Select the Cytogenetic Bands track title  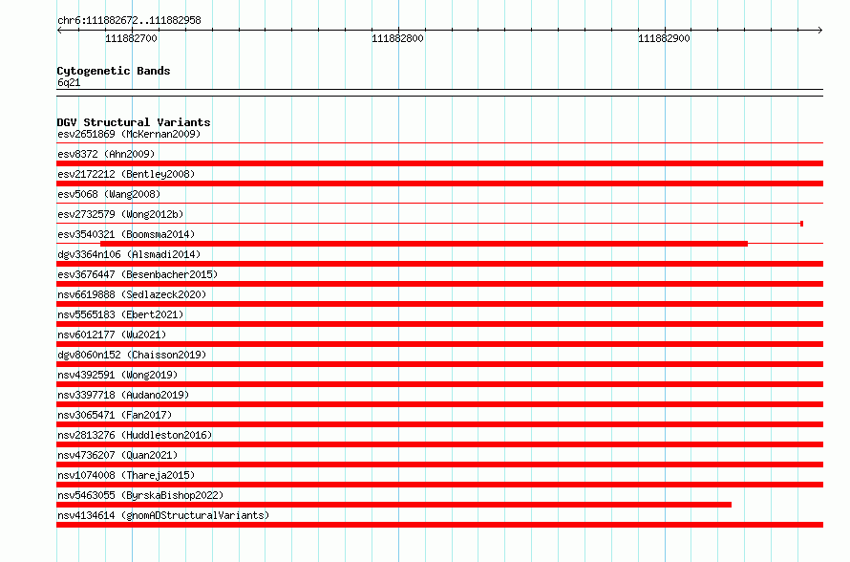point(114,71)
